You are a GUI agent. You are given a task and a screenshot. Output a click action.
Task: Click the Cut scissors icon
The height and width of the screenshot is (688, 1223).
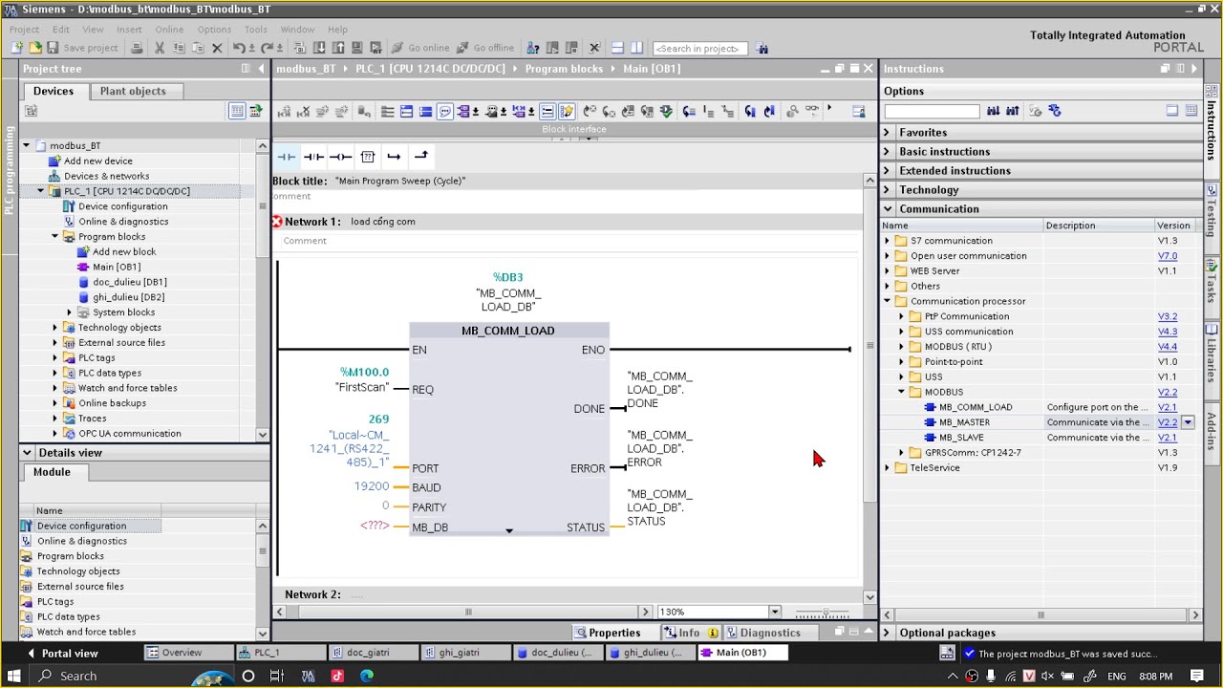point(160,48)
